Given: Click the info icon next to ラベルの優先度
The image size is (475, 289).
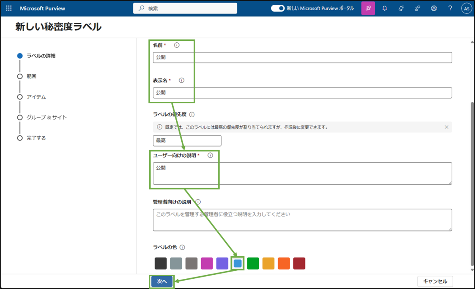Looking at the screenshot, I should pos(192,115).
